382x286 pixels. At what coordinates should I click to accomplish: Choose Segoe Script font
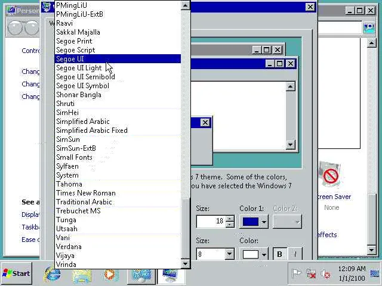pyautogui.click(x=118, y=50)
